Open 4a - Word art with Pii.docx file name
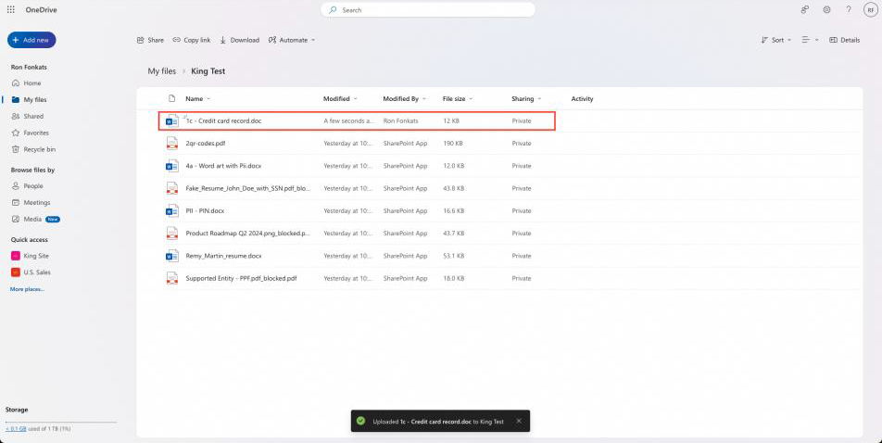Viewport: 882px width, 443px height. point(223,166)
